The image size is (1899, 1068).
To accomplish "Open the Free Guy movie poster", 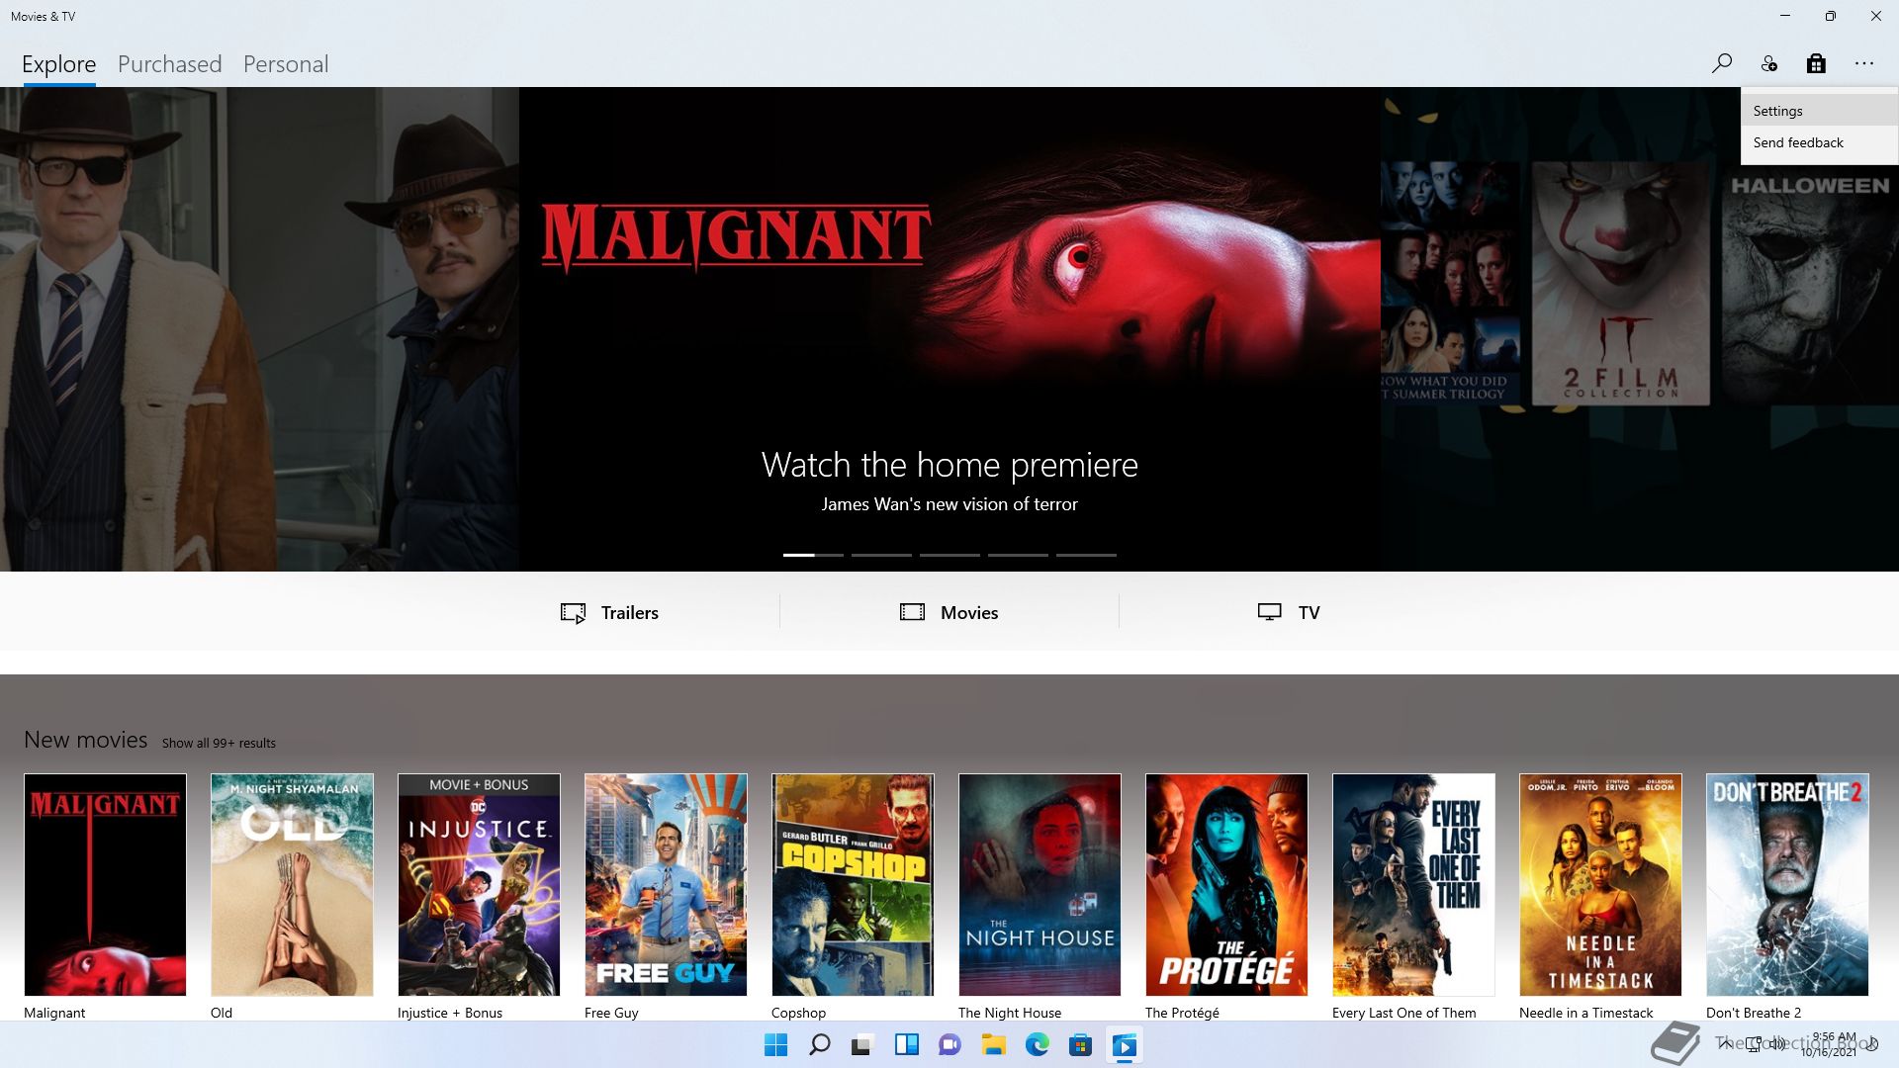I will 666,885.
